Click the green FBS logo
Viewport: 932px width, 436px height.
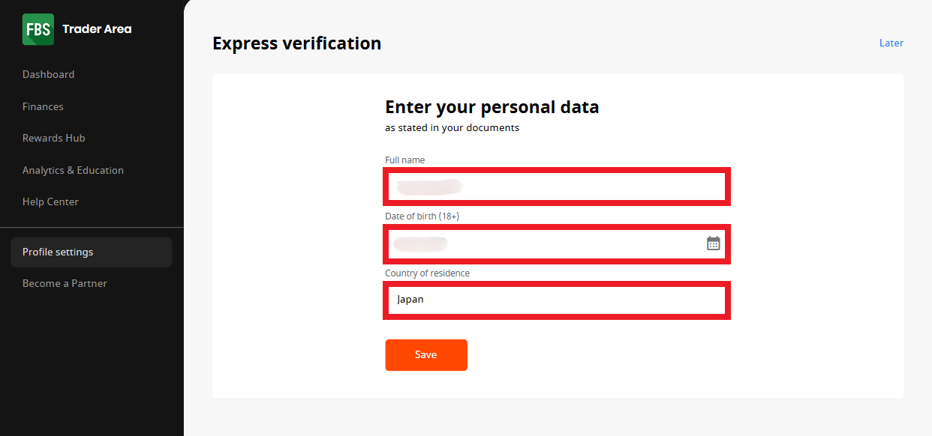click(x=38, y=29)
